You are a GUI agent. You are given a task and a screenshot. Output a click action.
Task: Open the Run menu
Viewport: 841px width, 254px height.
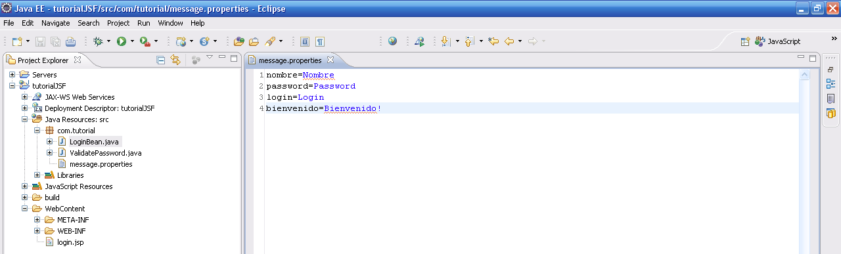pyautogui.click(x=144, y=23)
